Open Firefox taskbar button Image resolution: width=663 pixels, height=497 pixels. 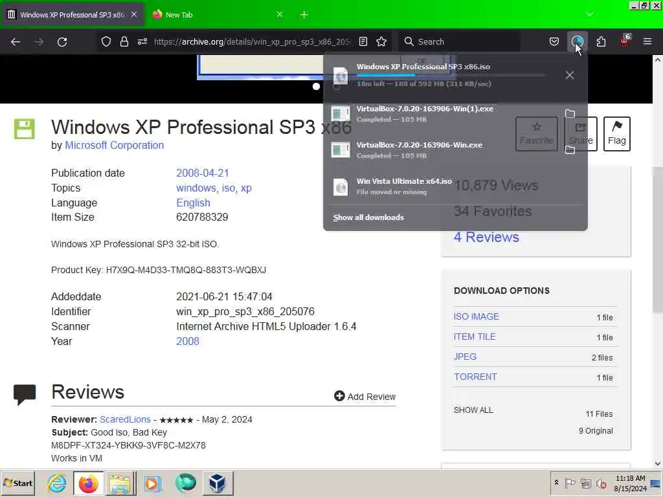88,483
